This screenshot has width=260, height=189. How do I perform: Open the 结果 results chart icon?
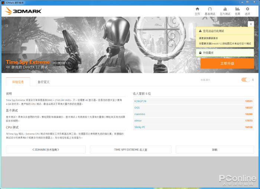point(237,9)
